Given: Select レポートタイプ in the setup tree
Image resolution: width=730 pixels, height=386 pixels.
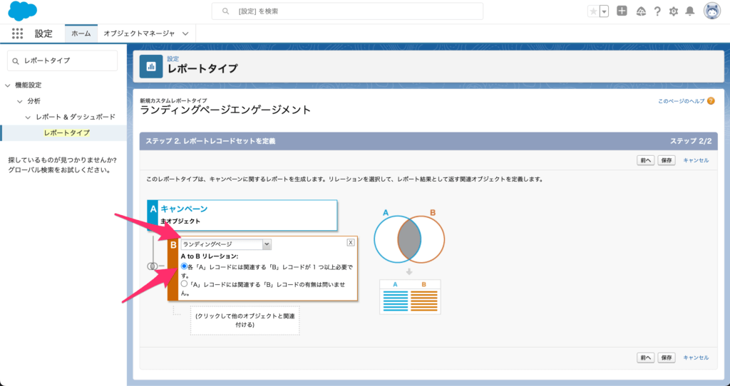Looking at the screenshot, I should pos(66,132).
